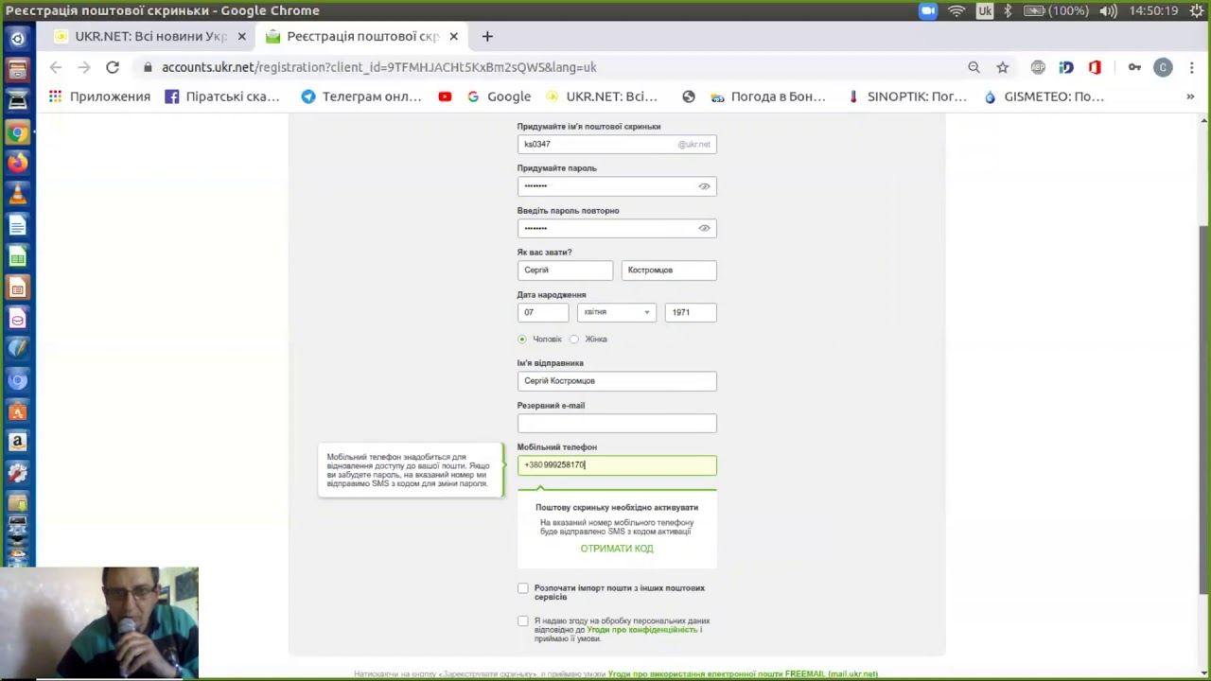Open the volume indicator in the top bar
Viewport: 1211px width, 681px height.
1108,10
